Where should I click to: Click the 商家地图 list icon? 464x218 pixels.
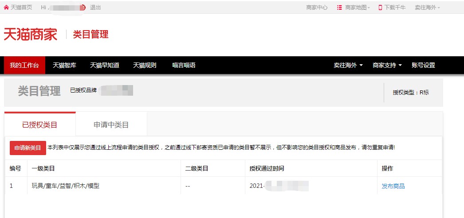click(x=339, y=8)
